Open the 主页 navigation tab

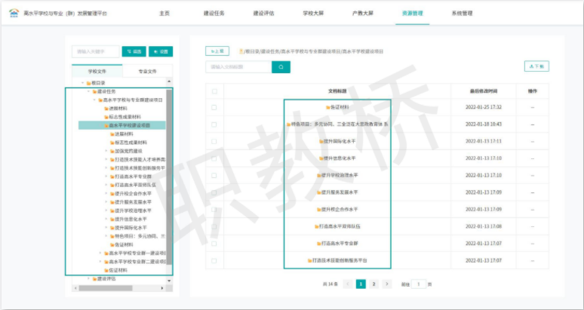164,14
